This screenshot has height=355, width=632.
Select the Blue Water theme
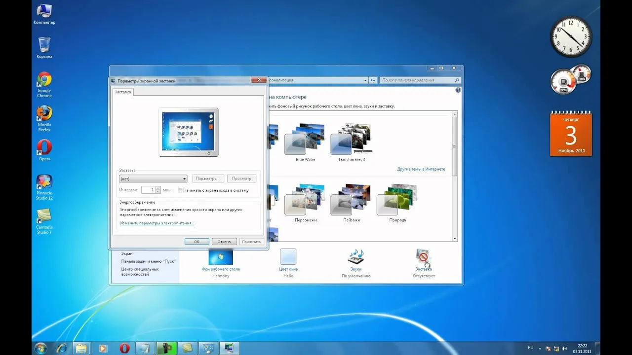coord(305,142)
